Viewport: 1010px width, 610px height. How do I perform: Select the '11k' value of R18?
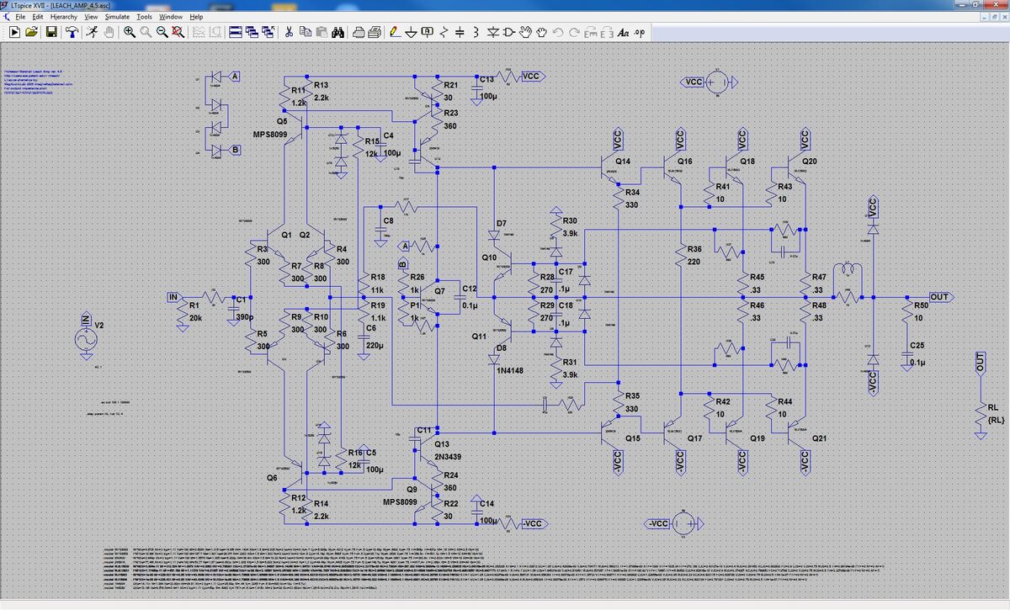point(377,289)
